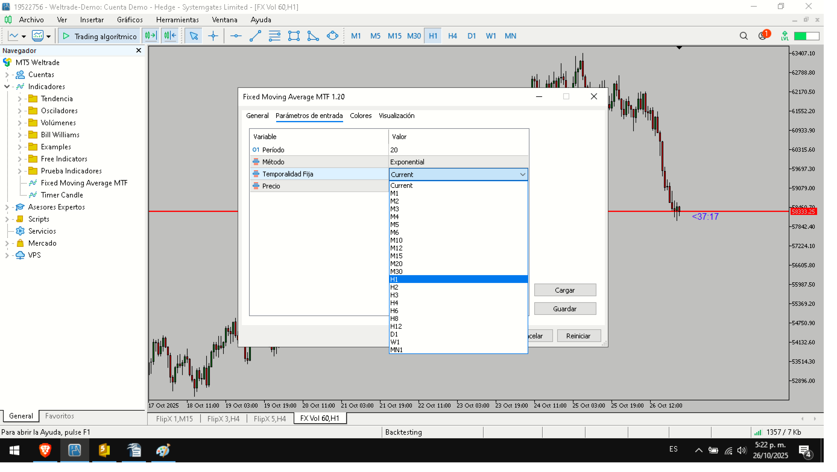Choose MN1 in the timeframe dropdown list
Image resolution: width=837 pixels, height=472 pixels.
[458, 350]
